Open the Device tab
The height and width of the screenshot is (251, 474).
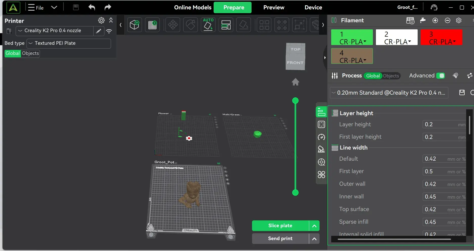(313, 7)
